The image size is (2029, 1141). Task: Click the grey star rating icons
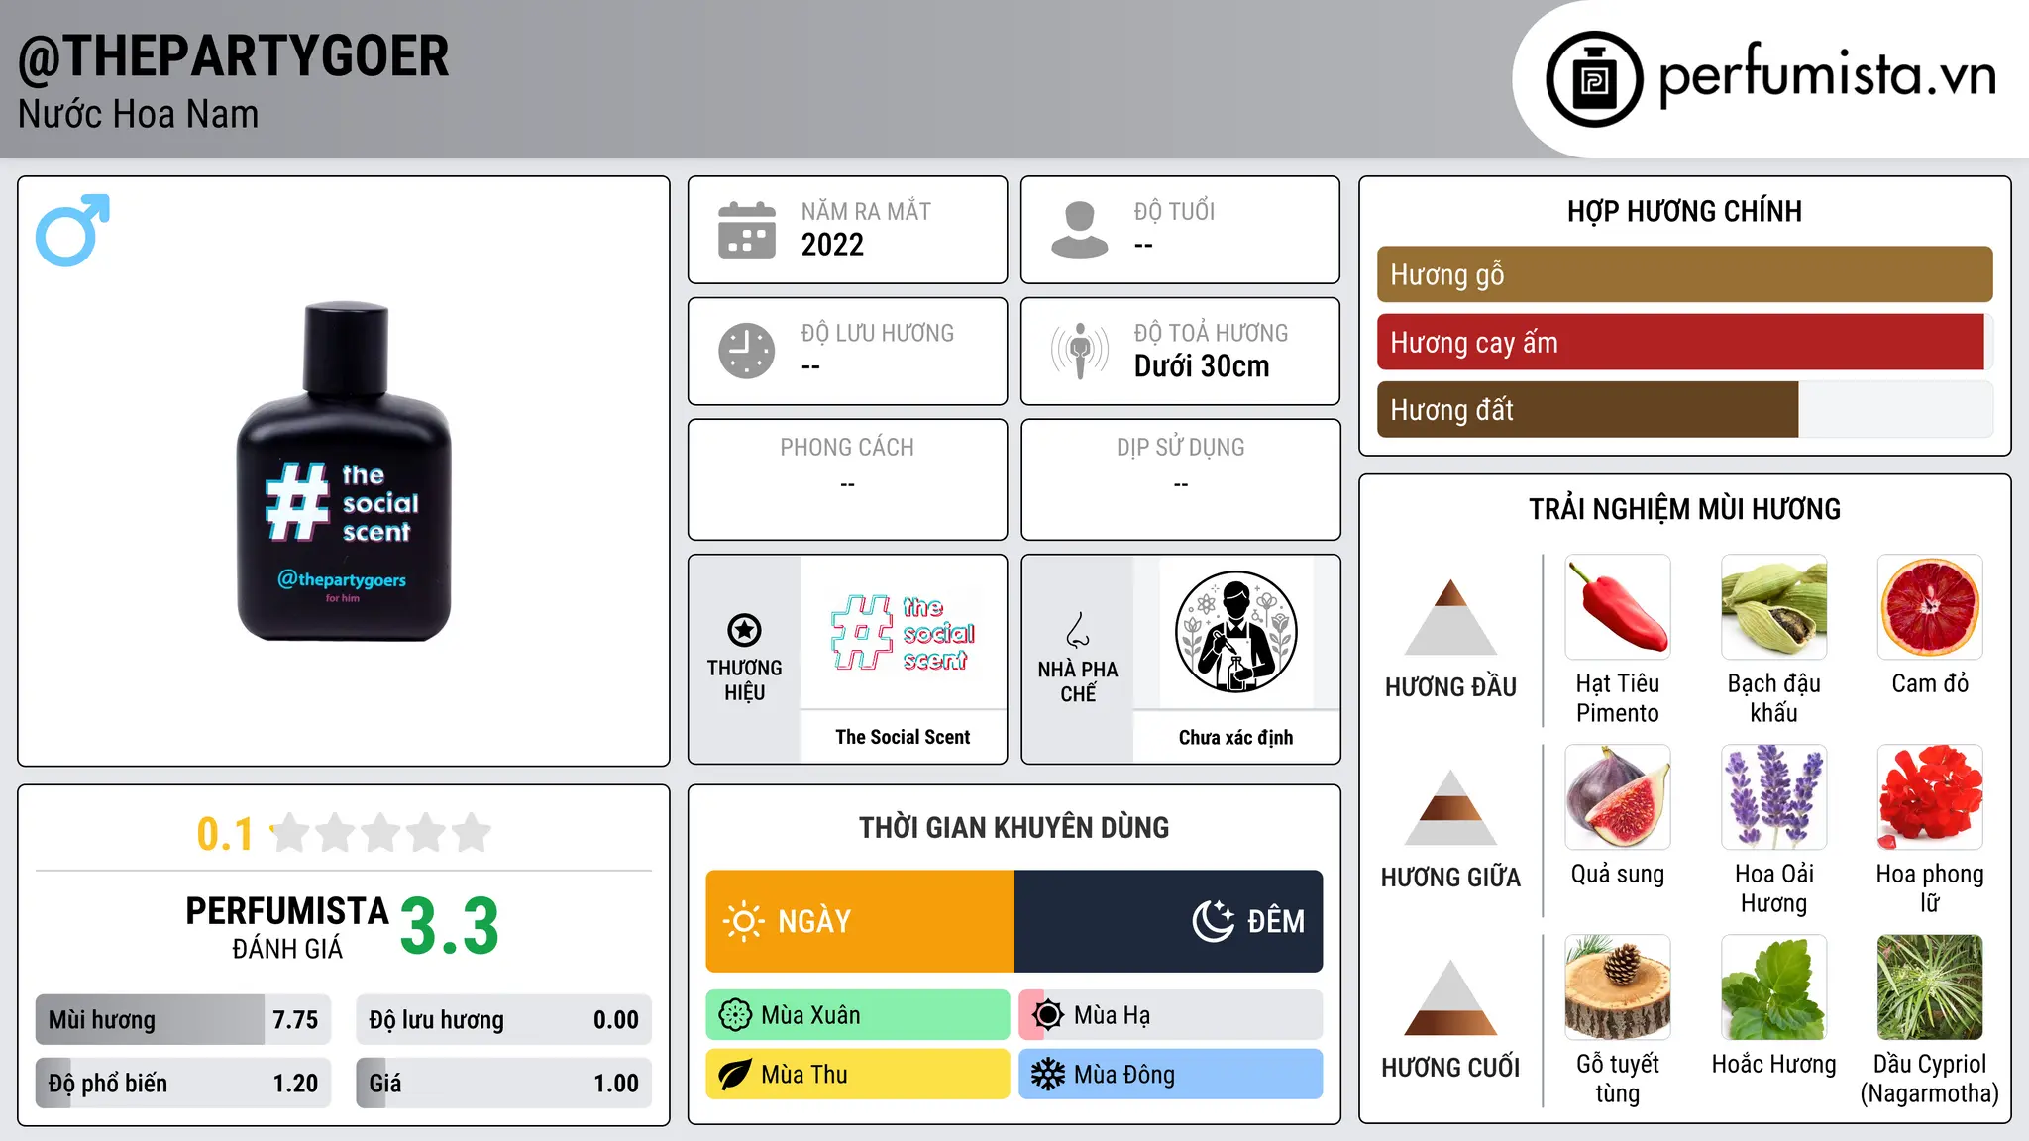[381, 833]
